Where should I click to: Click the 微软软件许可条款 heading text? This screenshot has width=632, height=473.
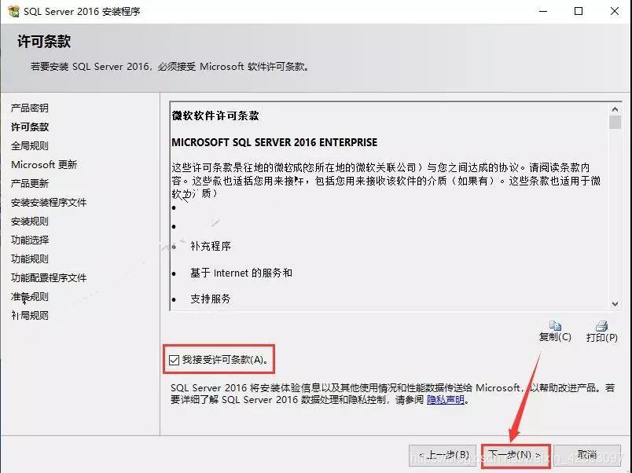(215, 116)
